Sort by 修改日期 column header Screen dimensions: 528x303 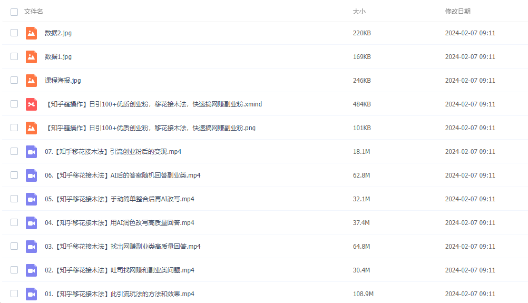point(457,12)
